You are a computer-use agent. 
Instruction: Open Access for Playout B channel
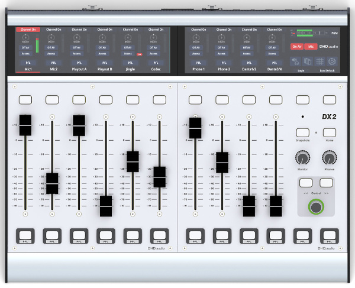(102, 54)
